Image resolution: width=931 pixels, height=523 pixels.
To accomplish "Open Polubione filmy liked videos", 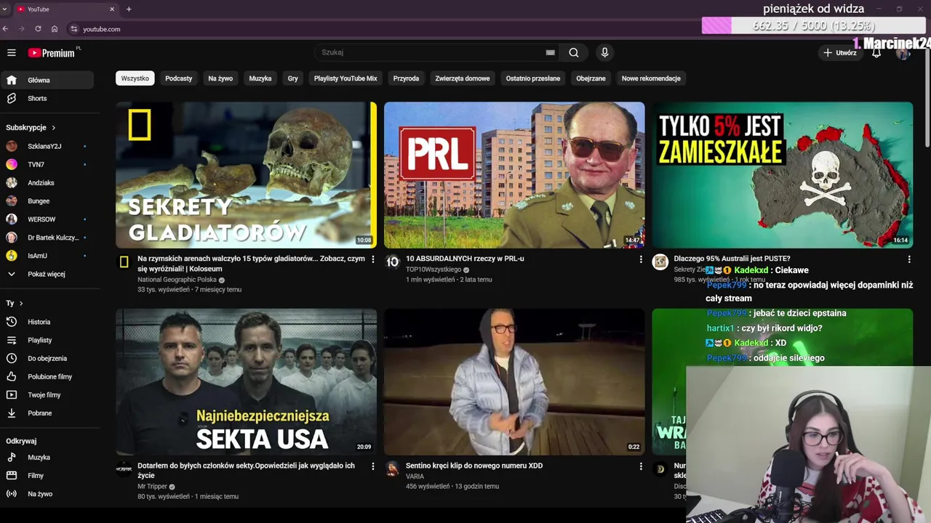I will pyautogui.click(x=47, y=376).
